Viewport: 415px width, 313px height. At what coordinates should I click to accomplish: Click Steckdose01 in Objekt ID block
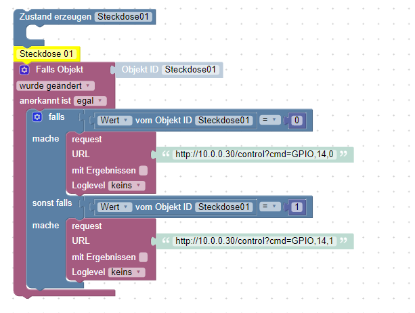coord(190,70)
